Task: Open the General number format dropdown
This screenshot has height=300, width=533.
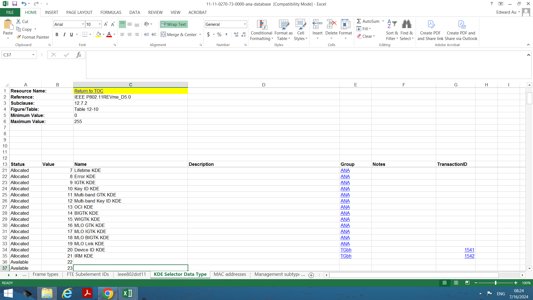Action: 245,24
